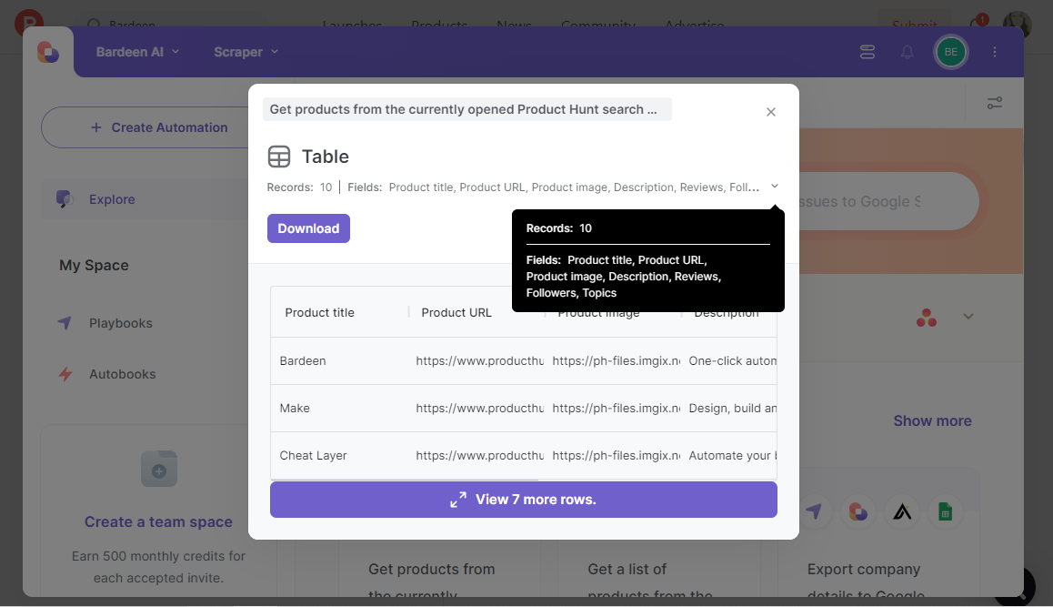Open Playbooks in My Space
The height and width of the screenshot is (607, 1053).
point(121,323)
